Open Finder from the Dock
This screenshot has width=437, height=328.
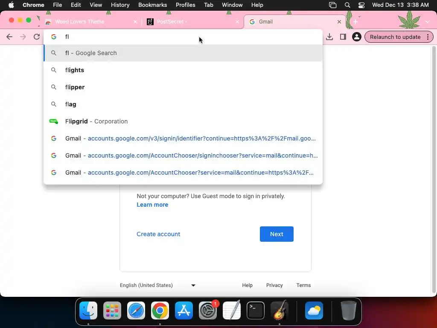(x=88, y=310)
